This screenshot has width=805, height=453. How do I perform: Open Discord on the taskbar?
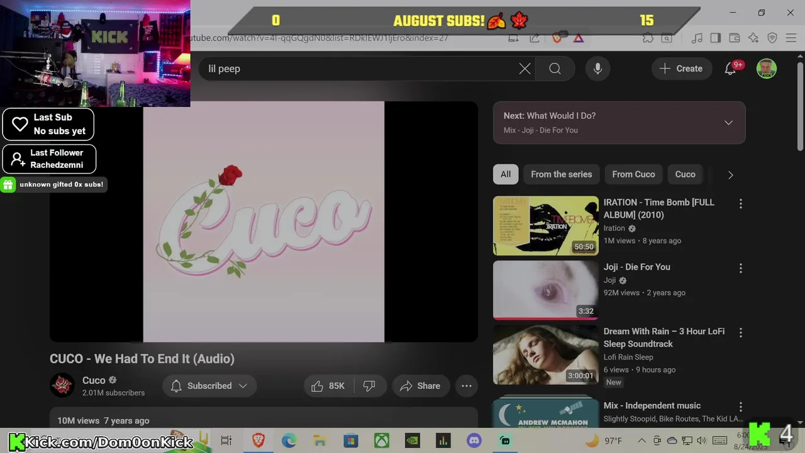[x=474, y=440]
